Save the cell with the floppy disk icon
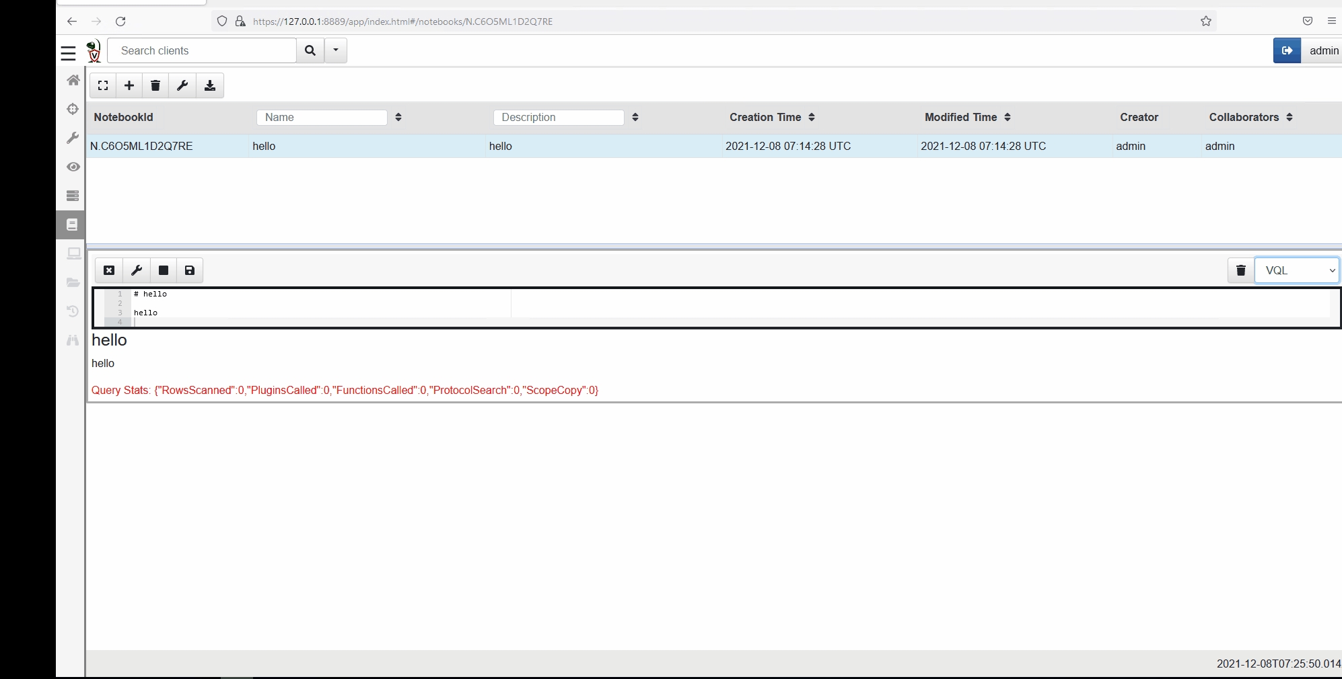1342x679 pixels. [x=190, y=270]
